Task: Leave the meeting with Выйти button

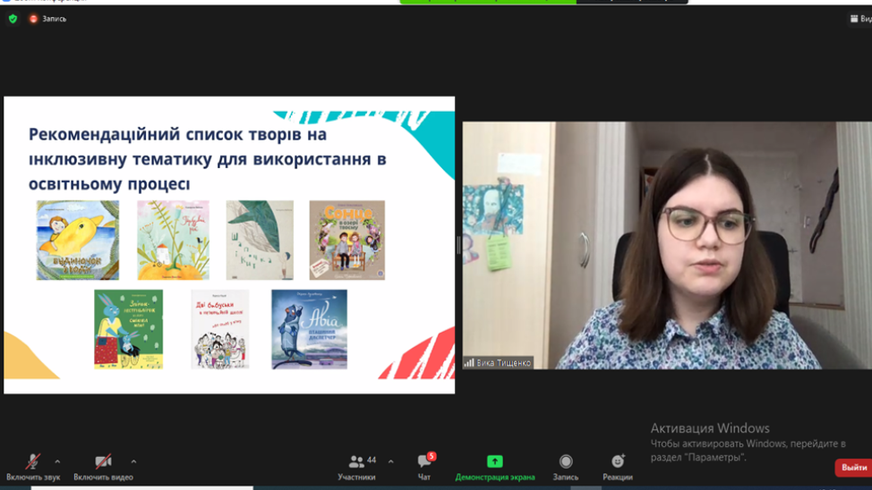Action: (853, 468)
